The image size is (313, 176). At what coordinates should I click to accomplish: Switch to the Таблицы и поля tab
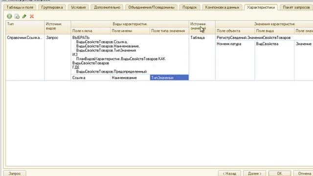[x=20, y=7]
